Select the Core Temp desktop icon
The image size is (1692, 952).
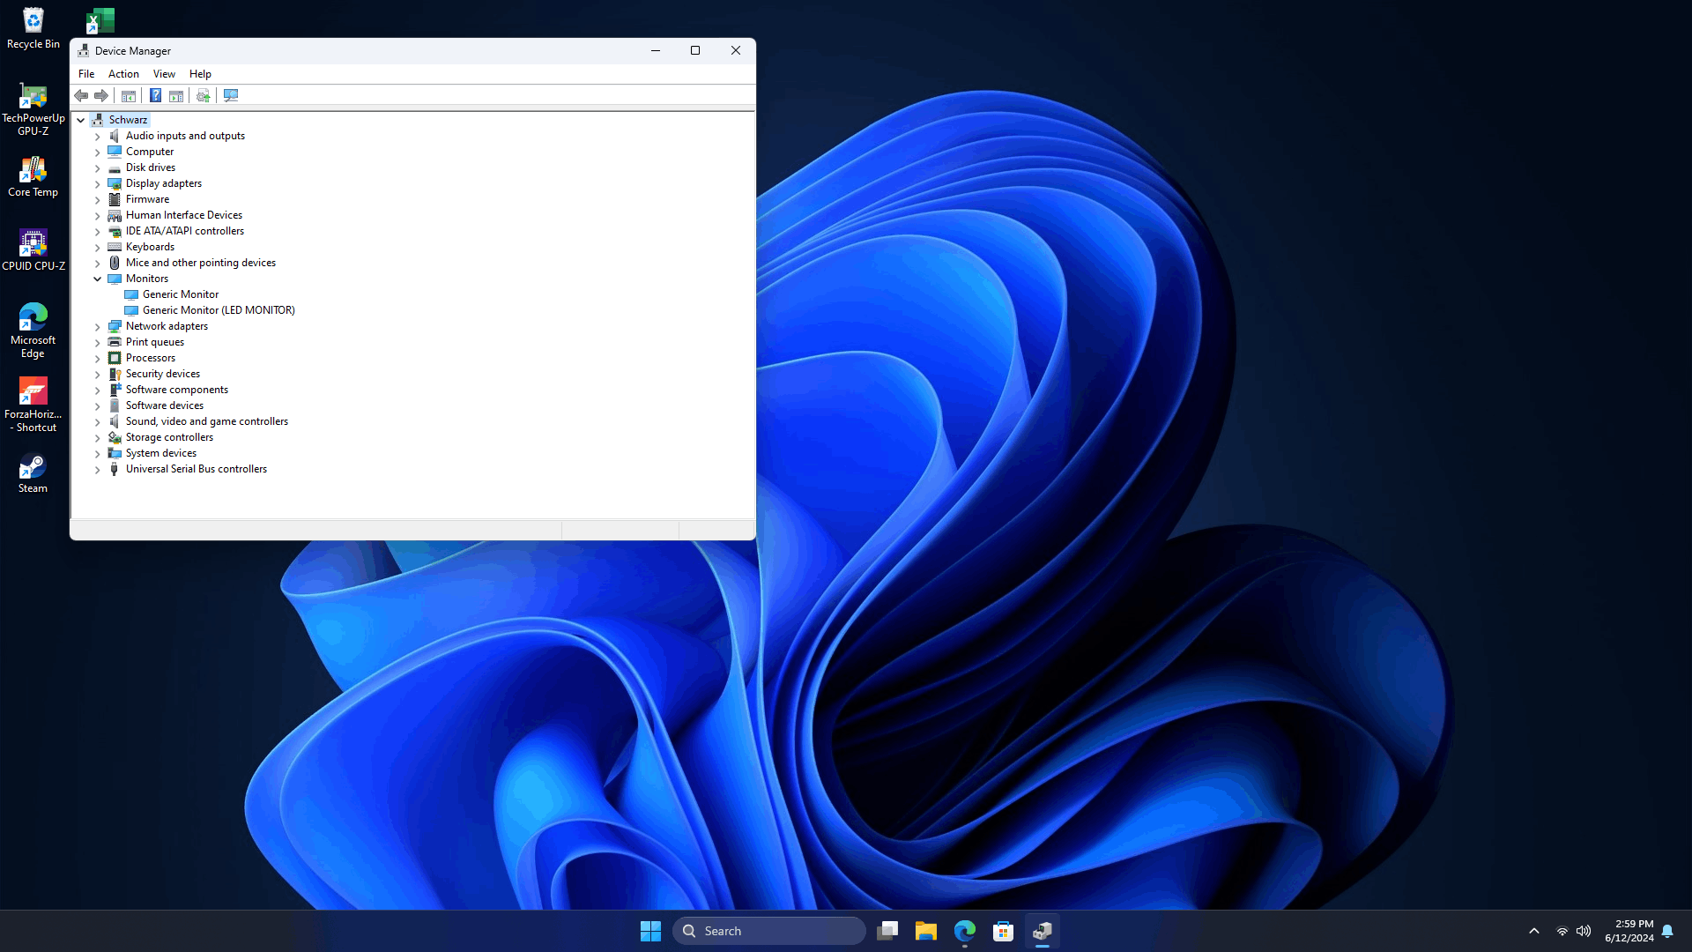(x=33, y=176)
